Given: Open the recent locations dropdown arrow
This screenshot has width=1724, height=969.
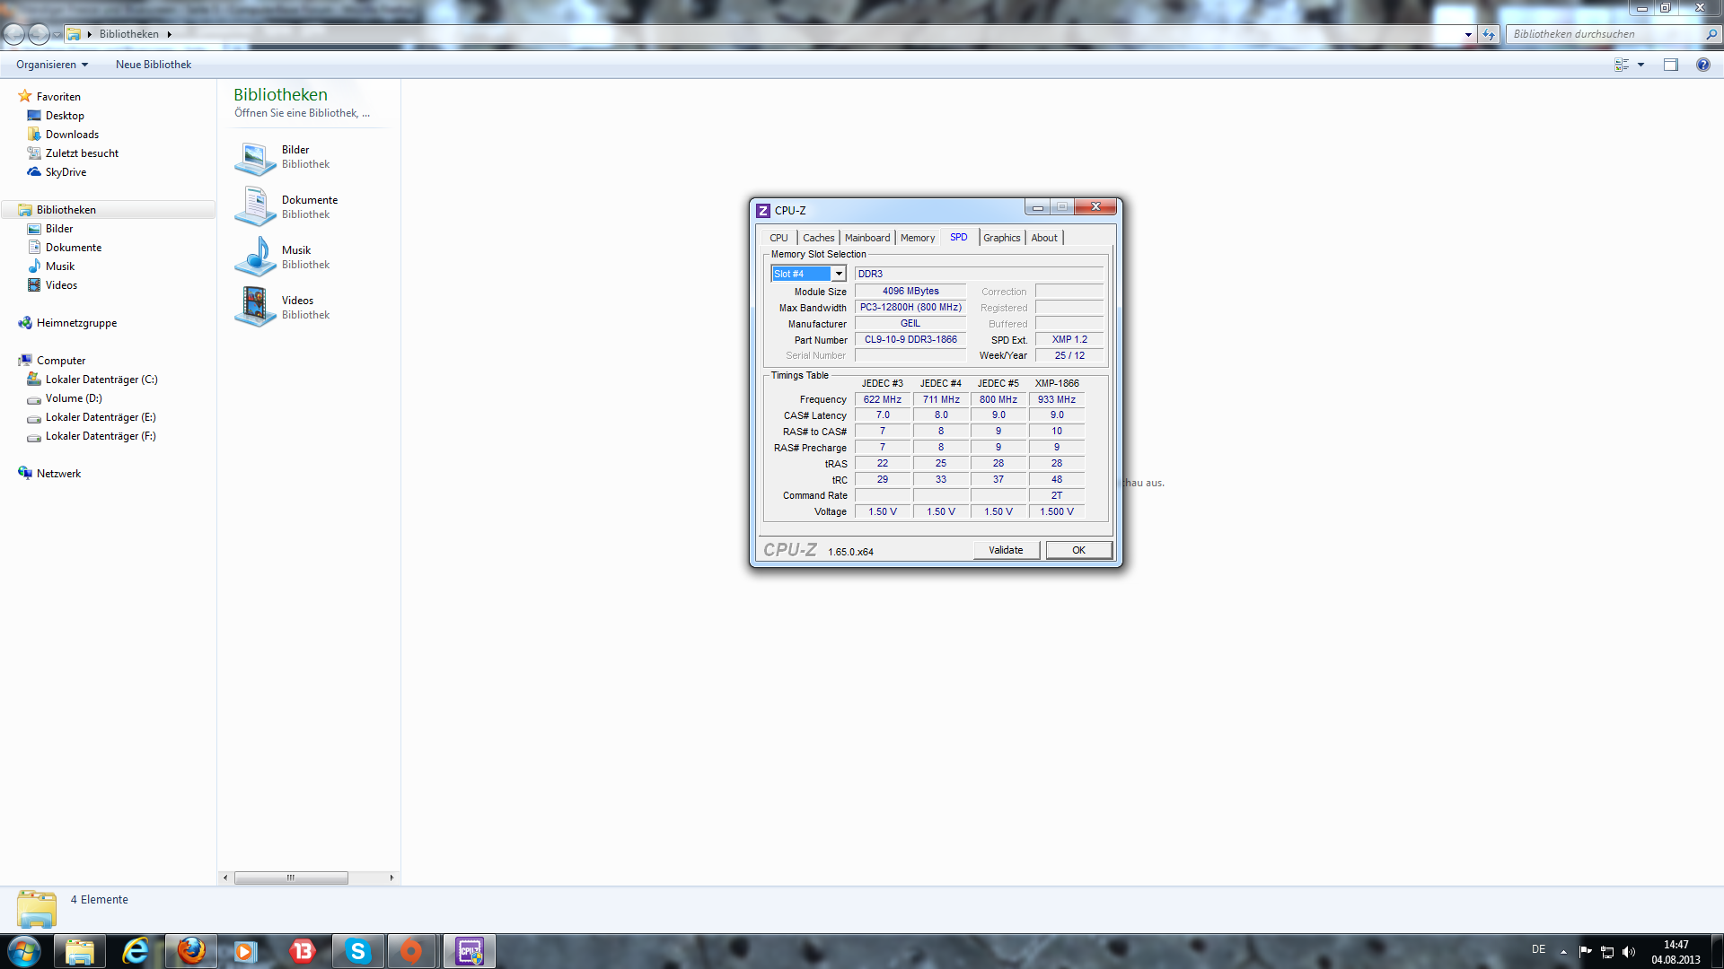Looking at the screenshot, I should pos(57,35).
